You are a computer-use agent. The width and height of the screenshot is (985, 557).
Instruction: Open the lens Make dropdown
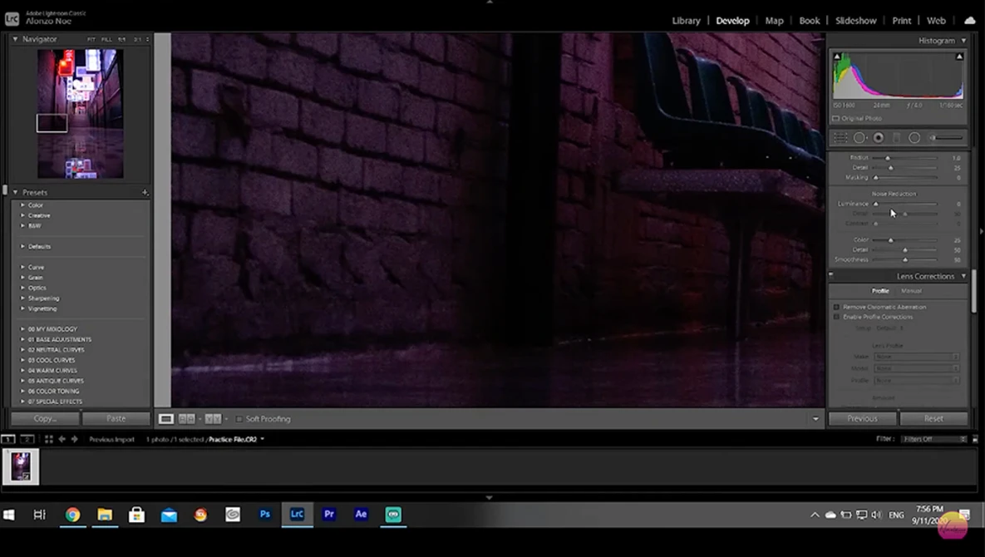click(x=917, y=357)
